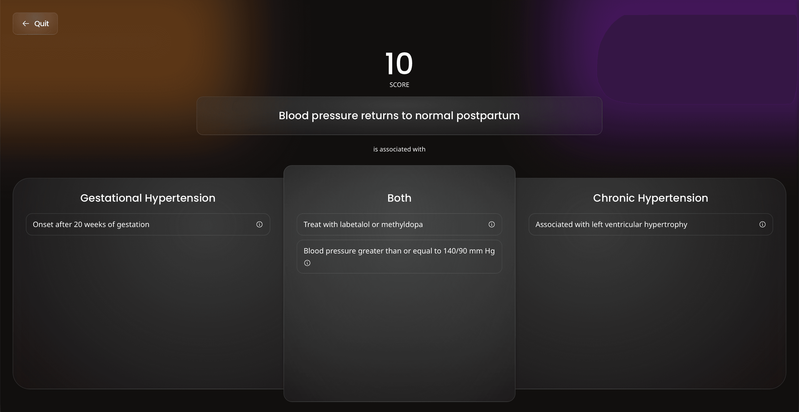
Task: Click the SCORE label below the number
Action: (399, 84)
